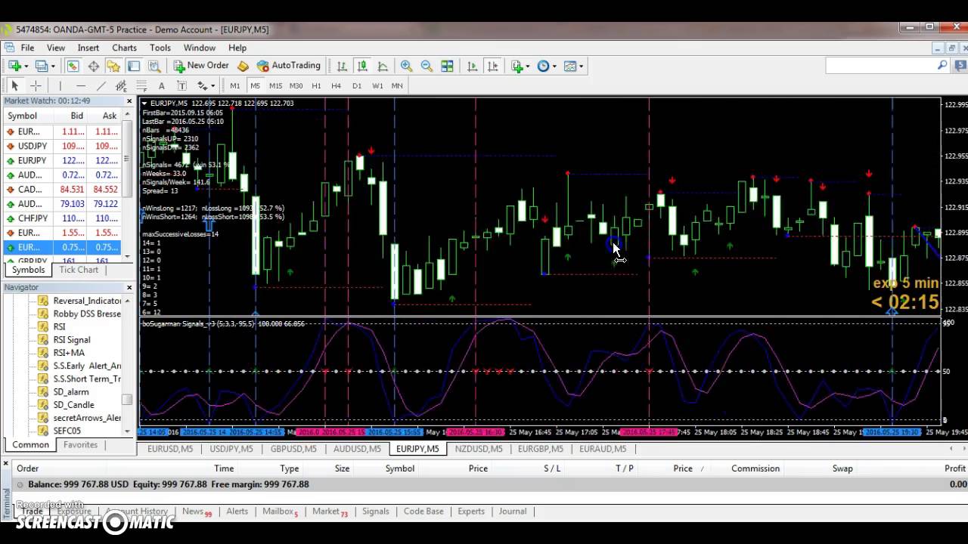Image resolution: width=968 pixels, height=544 pixels.
Task: Select the vertical line drawing tool
Action: pos(60,85)
